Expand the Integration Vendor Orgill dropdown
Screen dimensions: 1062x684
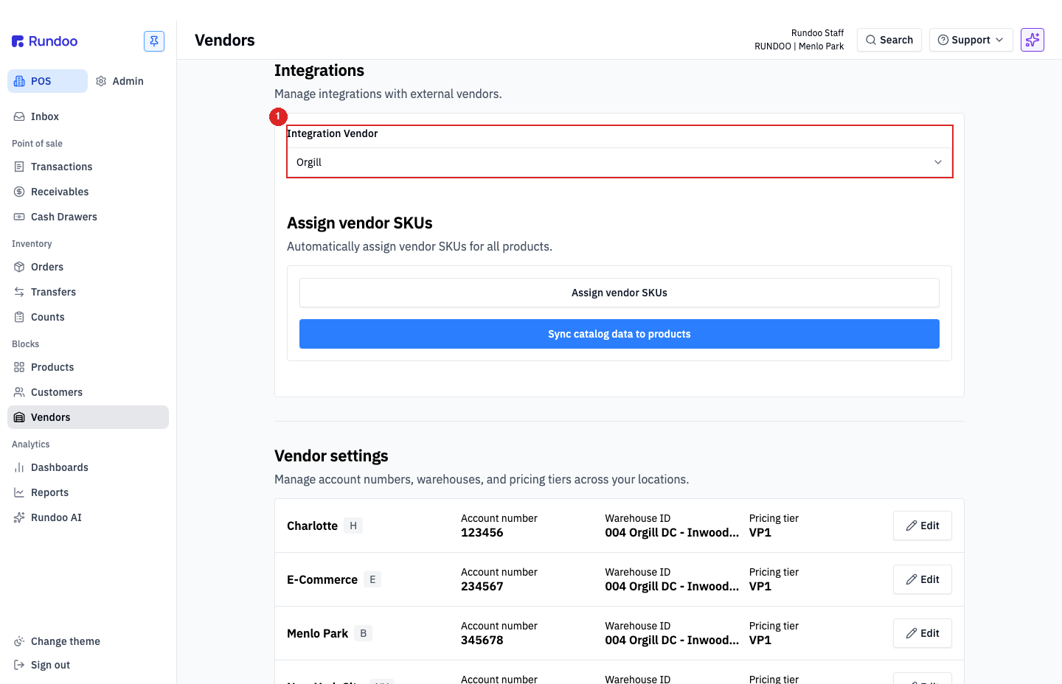point(619,162)
